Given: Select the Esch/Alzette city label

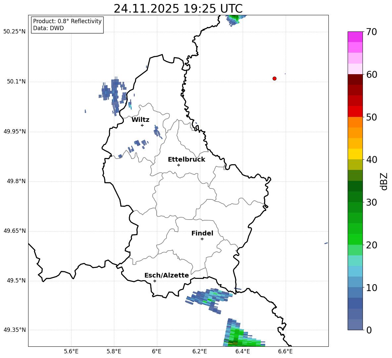Looking at the screenshot, I should [167, 275].
